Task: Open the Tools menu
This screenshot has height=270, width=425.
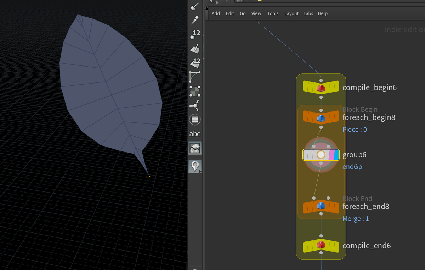Action: (x=273, y=13)
